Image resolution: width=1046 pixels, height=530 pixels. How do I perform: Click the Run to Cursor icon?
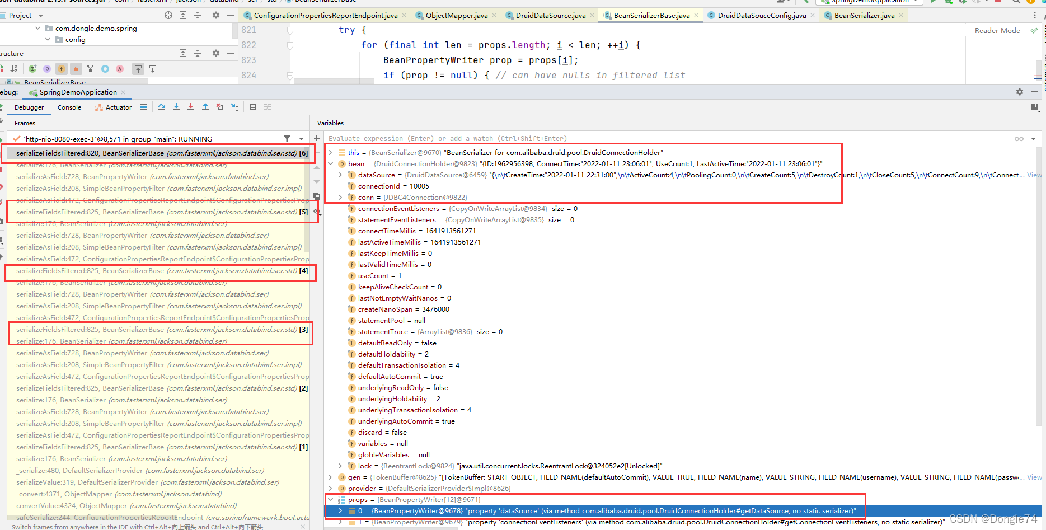234,107
